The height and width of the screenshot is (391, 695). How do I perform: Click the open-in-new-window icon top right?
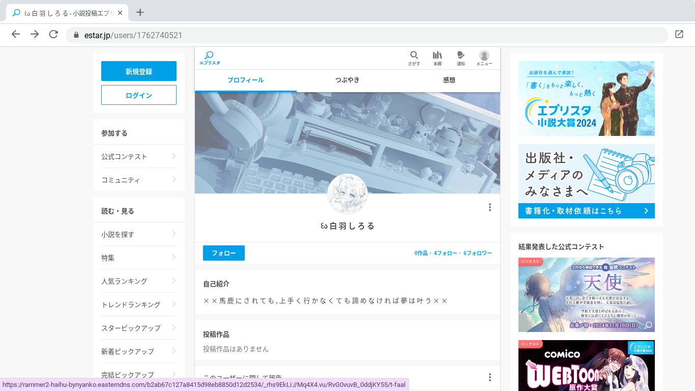tap(679, 35)
